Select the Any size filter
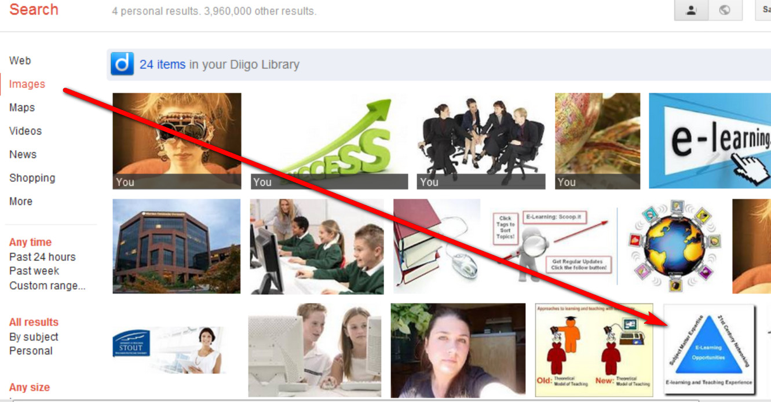The width and height of the screenshot is (771, 402). [x=30, y=387]
